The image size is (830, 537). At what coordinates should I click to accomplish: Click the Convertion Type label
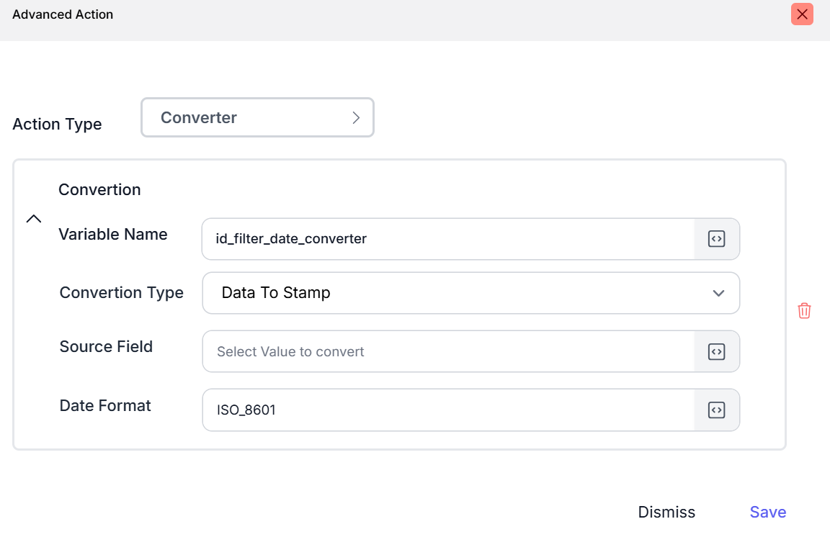point(121,292)
